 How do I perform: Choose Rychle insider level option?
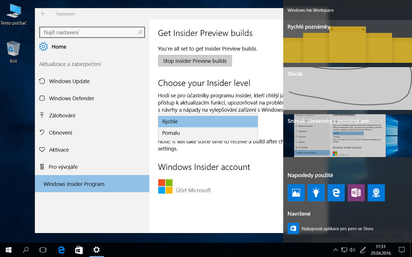[208, 122]
